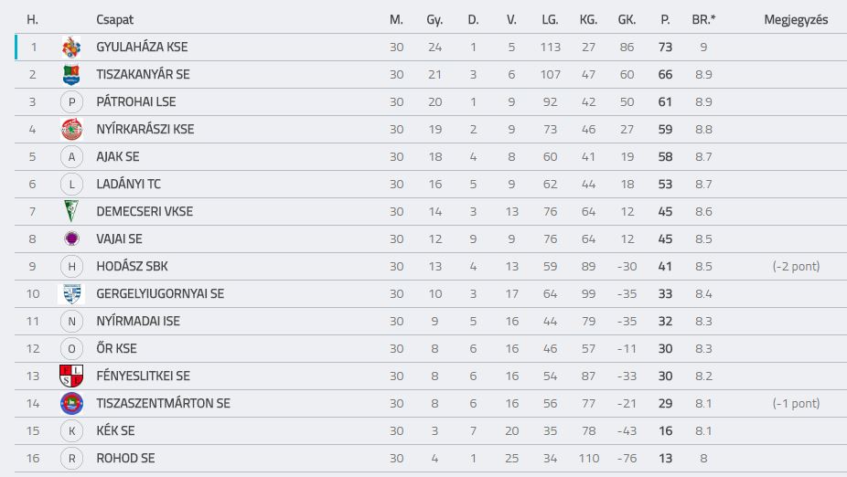The height and width of the screenshot is (477, 847).
Task: Click the Pátrohai LSE letter P placeholder icon
Action: [71, 102]
